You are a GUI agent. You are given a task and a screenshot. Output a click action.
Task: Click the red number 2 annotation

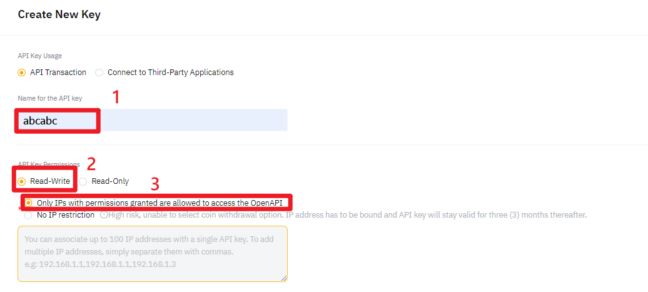[x=91, y=164]
